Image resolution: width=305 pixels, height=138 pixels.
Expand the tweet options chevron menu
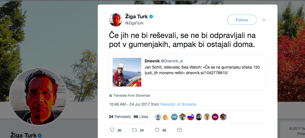tap(264, 20)
